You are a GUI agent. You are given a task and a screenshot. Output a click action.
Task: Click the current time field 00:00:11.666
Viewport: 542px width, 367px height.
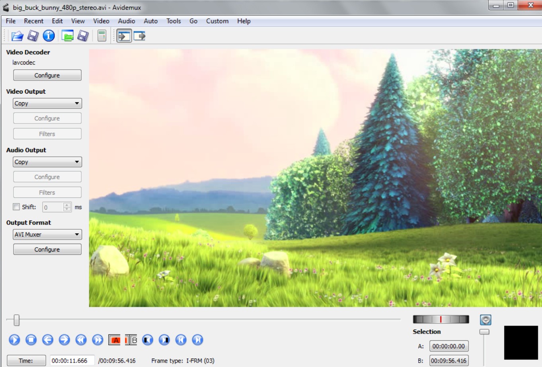72,361
